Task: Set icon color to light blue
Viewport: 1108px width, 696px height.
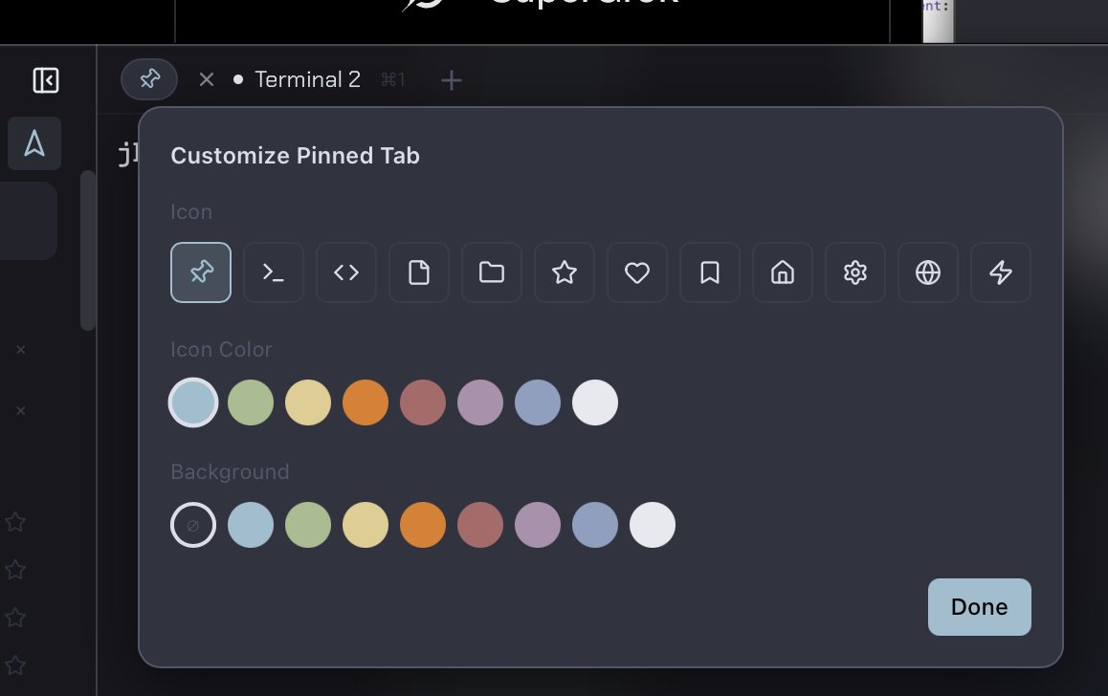Action: pos(193,402)
